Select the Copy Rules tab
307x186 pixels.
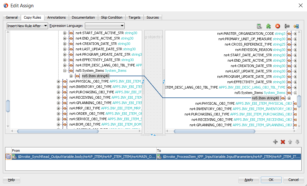(x=32, y=17)
